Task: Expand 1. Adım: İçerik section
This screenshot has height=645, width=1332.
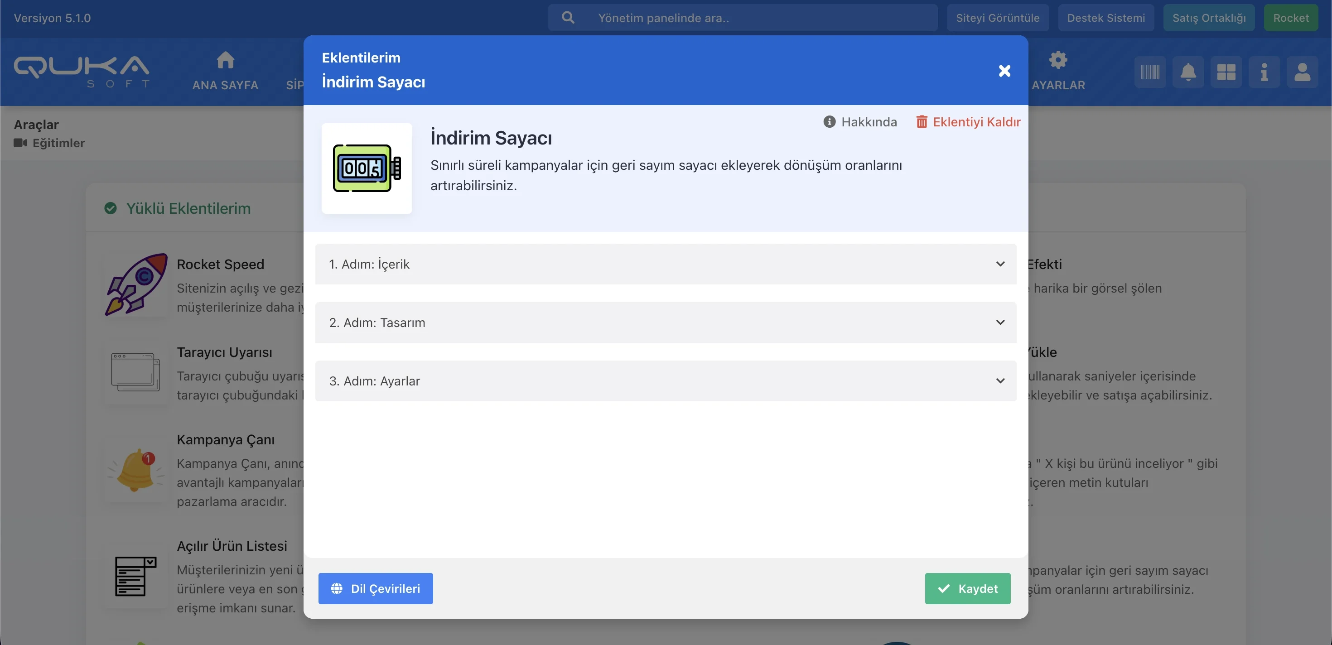Action: point(666,264)
